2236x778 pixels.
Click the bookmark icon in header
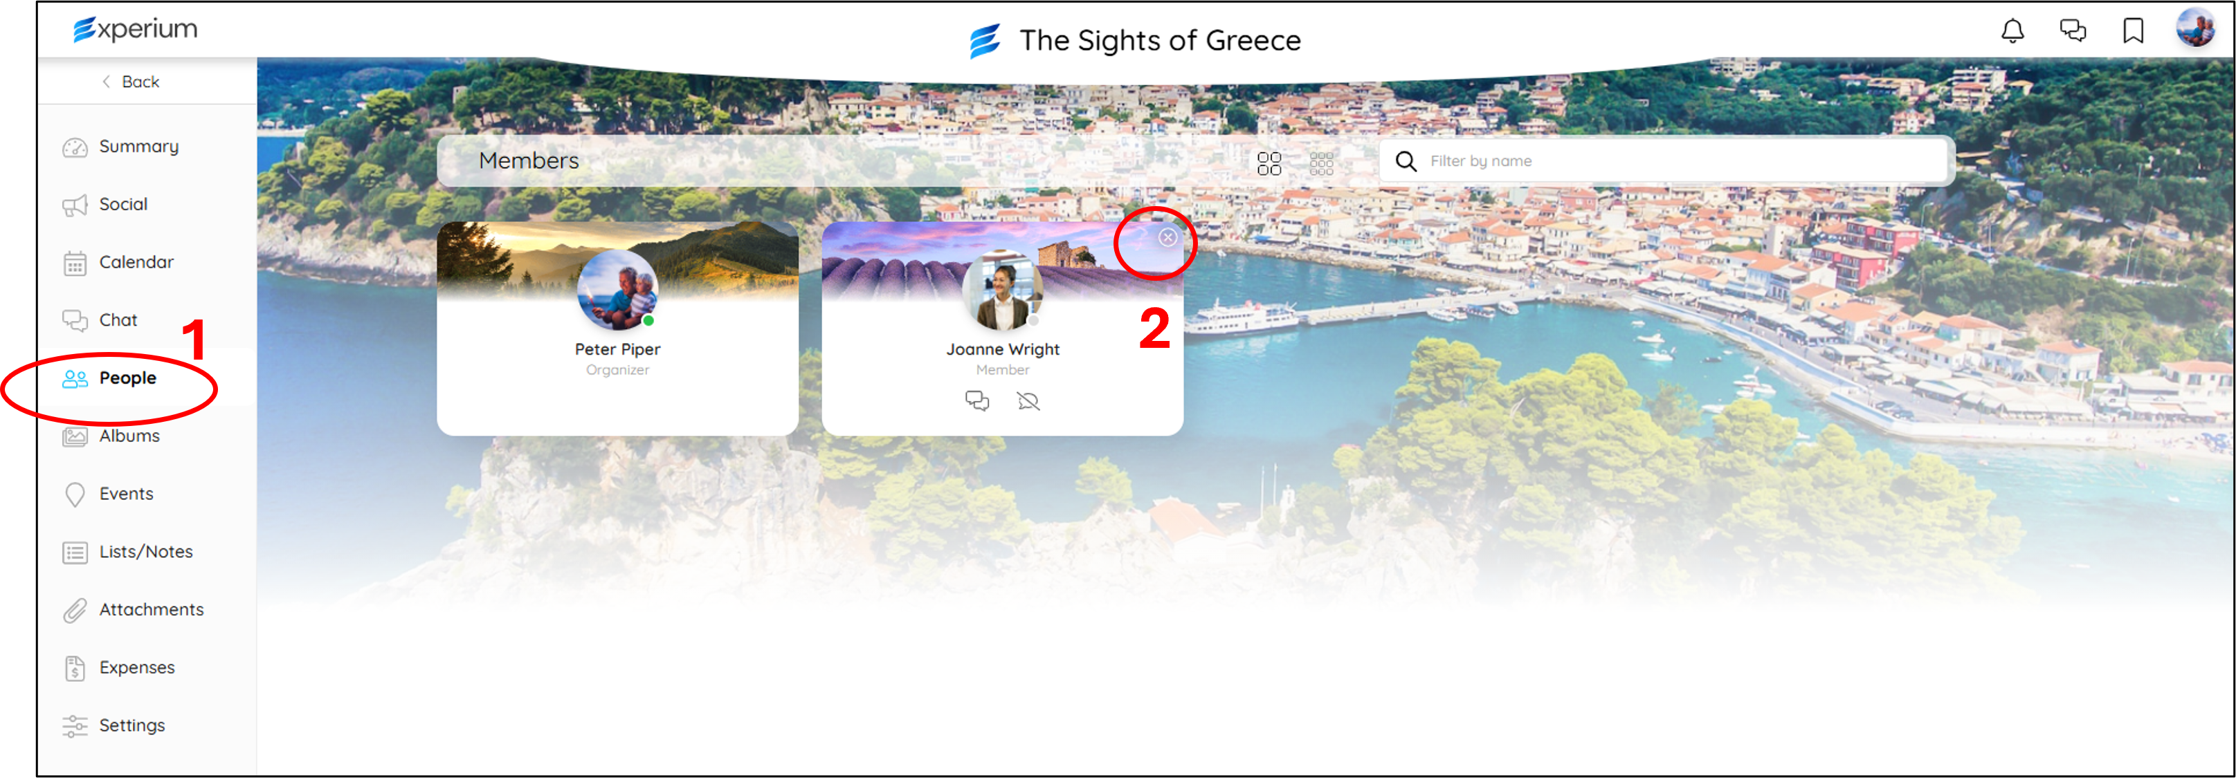[2133, 31]
